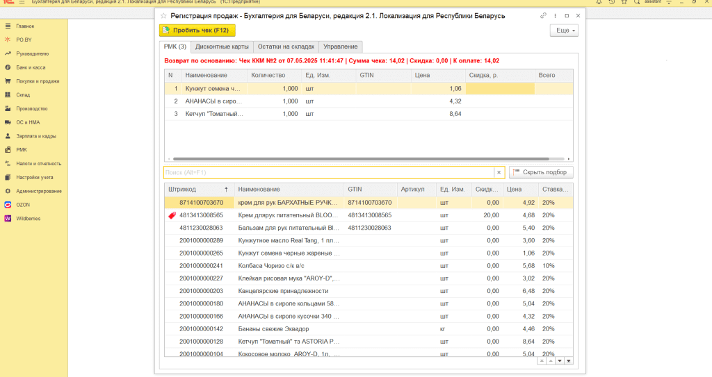Open the Производство factory icon

pos(8,108)
